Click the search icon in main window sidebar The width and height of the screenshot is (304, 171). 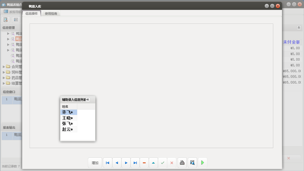[6, 20]
